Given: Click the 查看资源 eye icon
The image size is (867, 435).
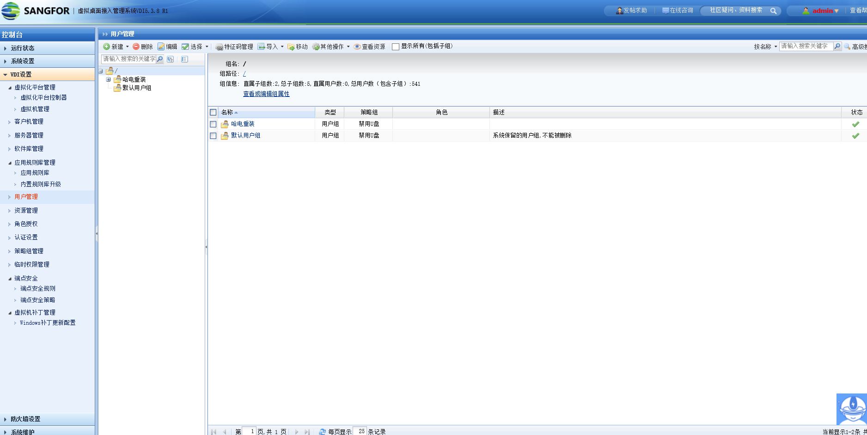Looking at the screenshot, I should coord(357,47).
